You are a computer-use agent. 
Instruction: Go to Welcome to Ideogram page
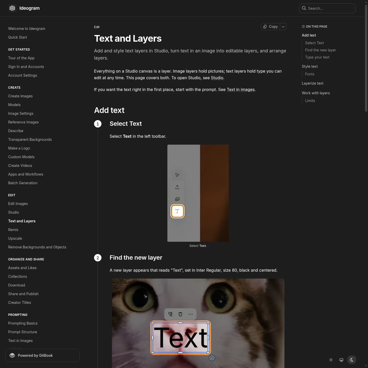(27, 29)
